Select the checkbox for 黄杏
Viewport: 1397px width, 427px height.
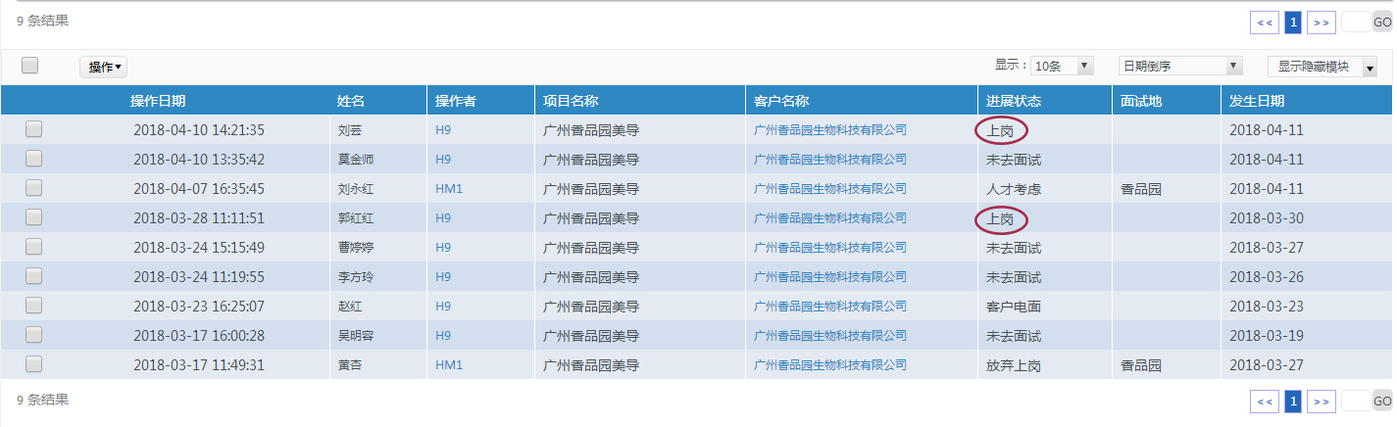(x=33, y=363)
